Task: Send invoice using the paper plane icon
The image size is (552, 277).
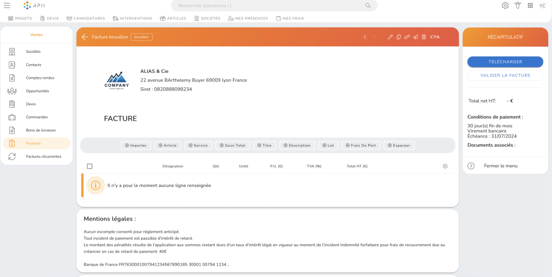Action: click(416, 37)
